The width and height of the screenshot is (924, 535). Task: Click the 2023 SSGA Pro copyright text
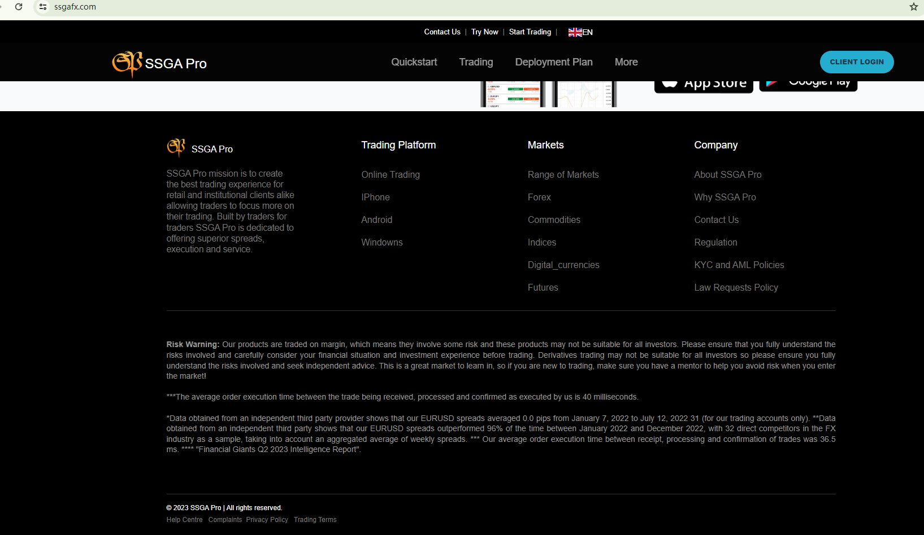point(224,508)
